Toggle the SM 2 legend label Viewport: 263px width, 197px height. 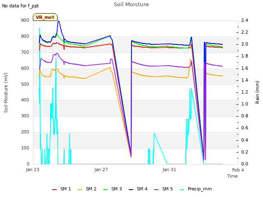click(x=91, y=189)
